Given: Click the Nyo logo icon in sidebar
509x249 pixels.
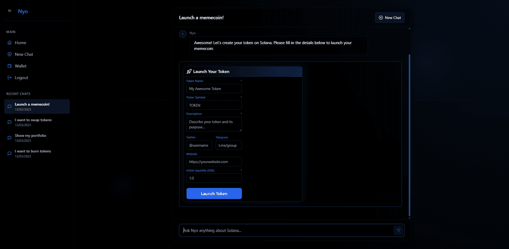Looking at the screenshot, I should 10,11.
